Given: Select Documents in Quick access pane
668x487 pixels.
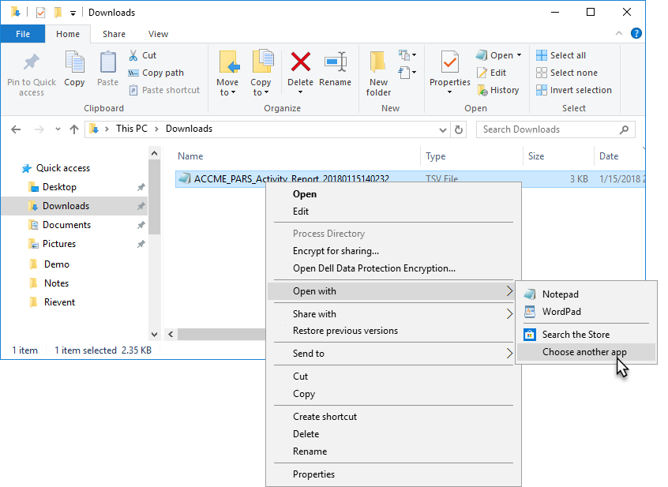Looking at the screenshot, I should pos(66,225).
